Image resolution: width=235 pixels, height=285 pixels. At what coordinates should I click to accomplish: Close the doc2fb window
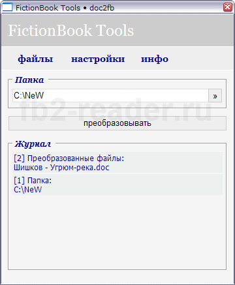point(228,7)
